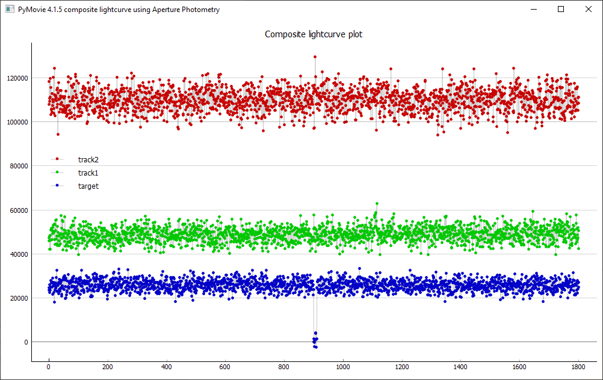Select the track1 legend label
Viewport: 603px width, 380px height.
[x=88, y=173]
